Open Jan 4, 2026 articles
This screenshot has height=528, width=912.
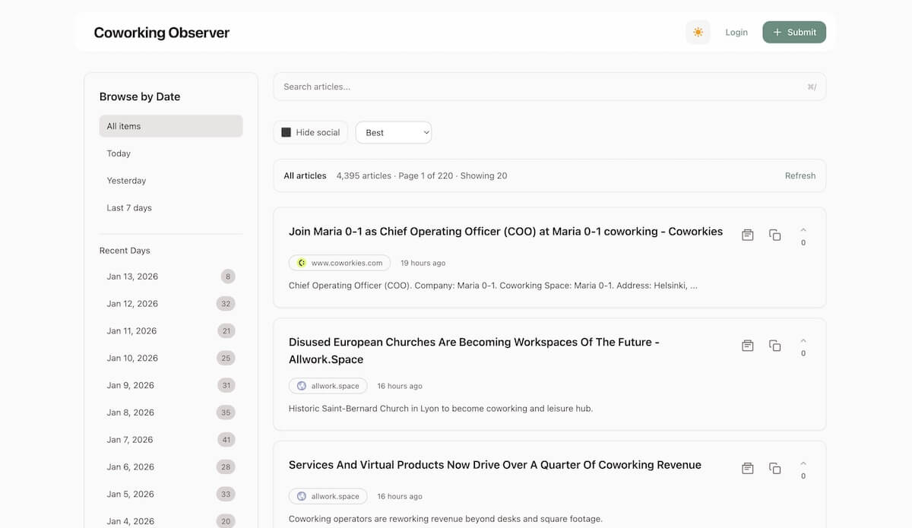point(171,521)
